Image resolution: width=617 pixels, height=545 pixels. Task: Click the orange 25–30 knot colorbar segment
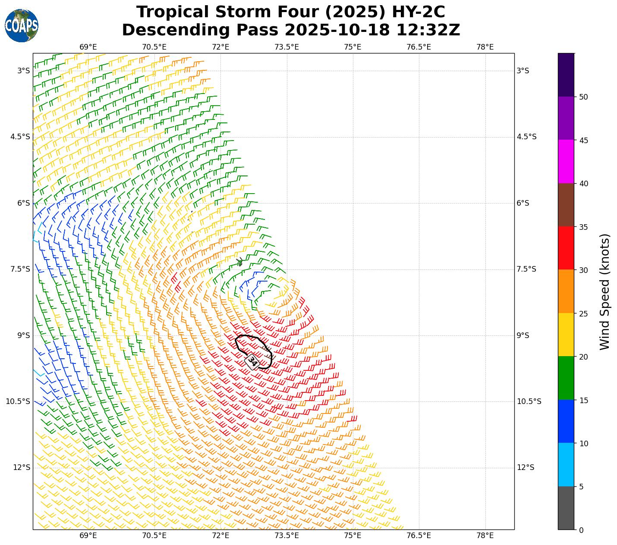566,291
